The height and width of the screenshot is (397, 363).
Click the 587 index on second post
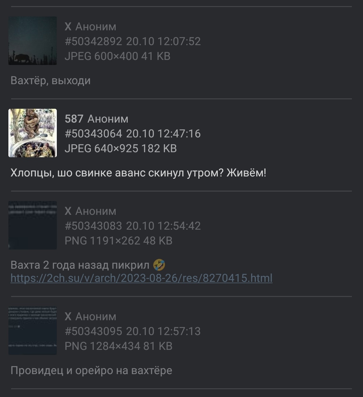coord(74,119)
